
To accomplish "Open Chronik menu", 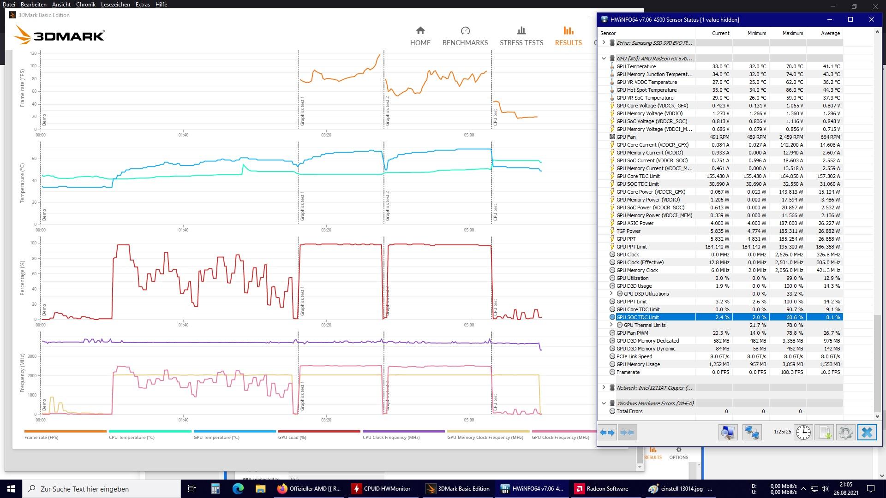I will pos(85,4).
